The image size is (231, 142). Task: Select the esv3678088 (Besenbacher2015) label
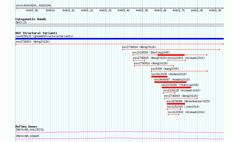click(188, 101)
